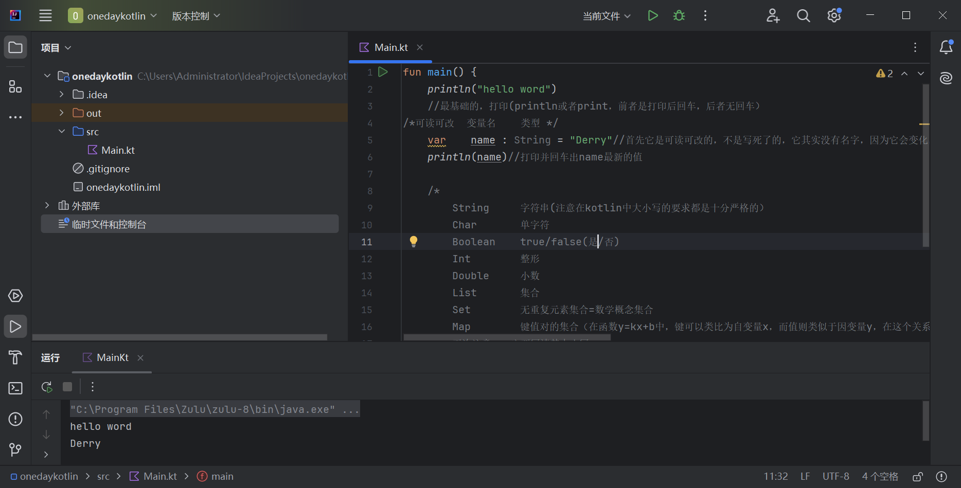Click Main.kt in the breadcrumb bar
The height and width of the screenshot is (488, 961).
[153, 477]
